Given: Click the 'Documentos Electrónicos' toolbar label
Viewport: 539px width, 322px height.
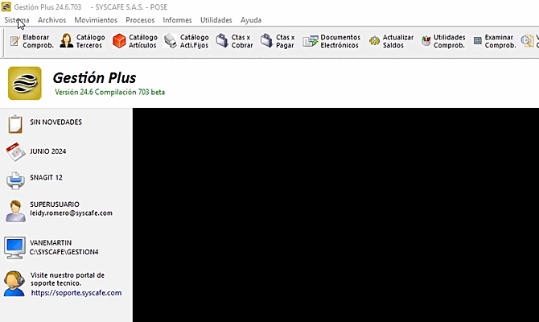Looking at the screenshot, I should pyautogui.click(x=340, y=41).
